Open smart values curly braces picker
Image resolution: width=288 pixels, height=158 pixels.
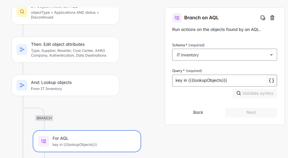[271, 81]
